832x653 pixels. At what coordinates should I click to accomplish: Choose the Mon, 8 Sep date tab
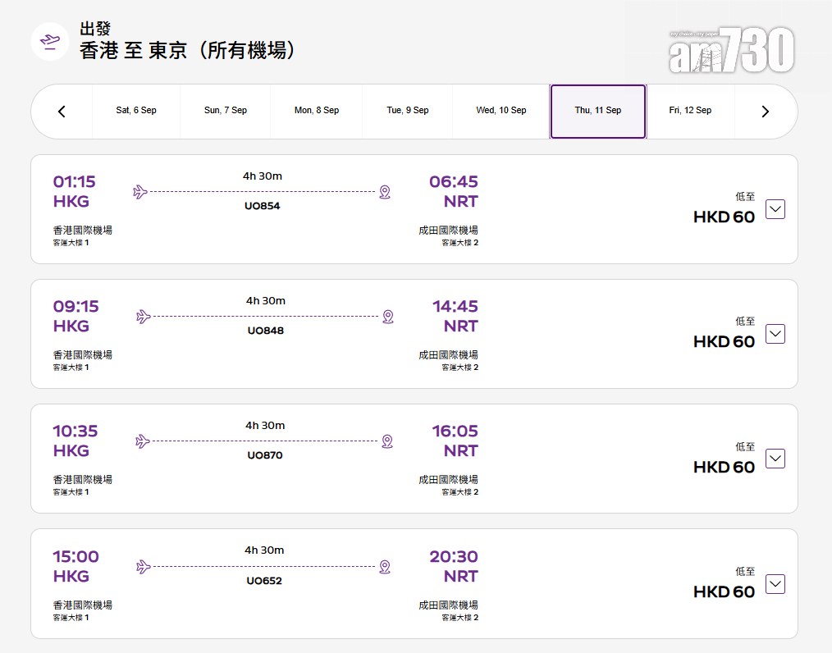point(317,111)
